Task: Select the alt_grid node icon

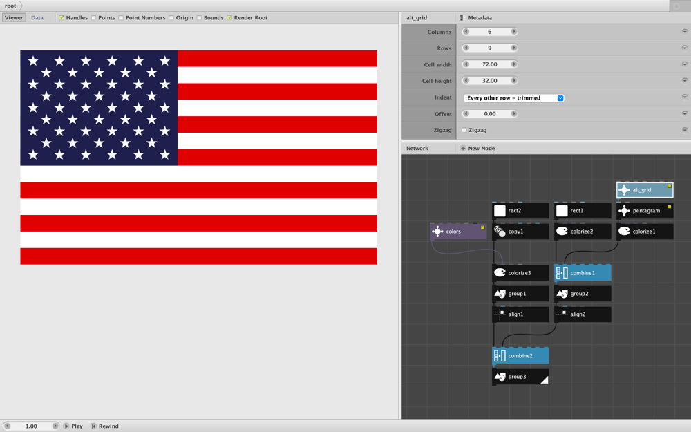Action: [x=623, y=190]
